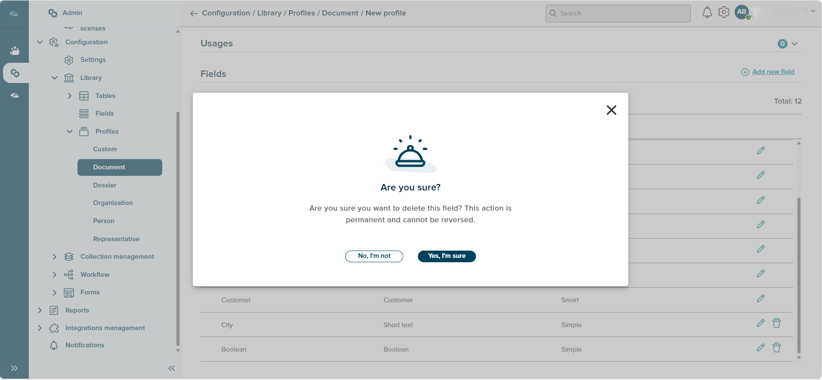The width and height of the screenshot is (822, 380).
Task: Click the Add new field link
Action: point(773,72)
